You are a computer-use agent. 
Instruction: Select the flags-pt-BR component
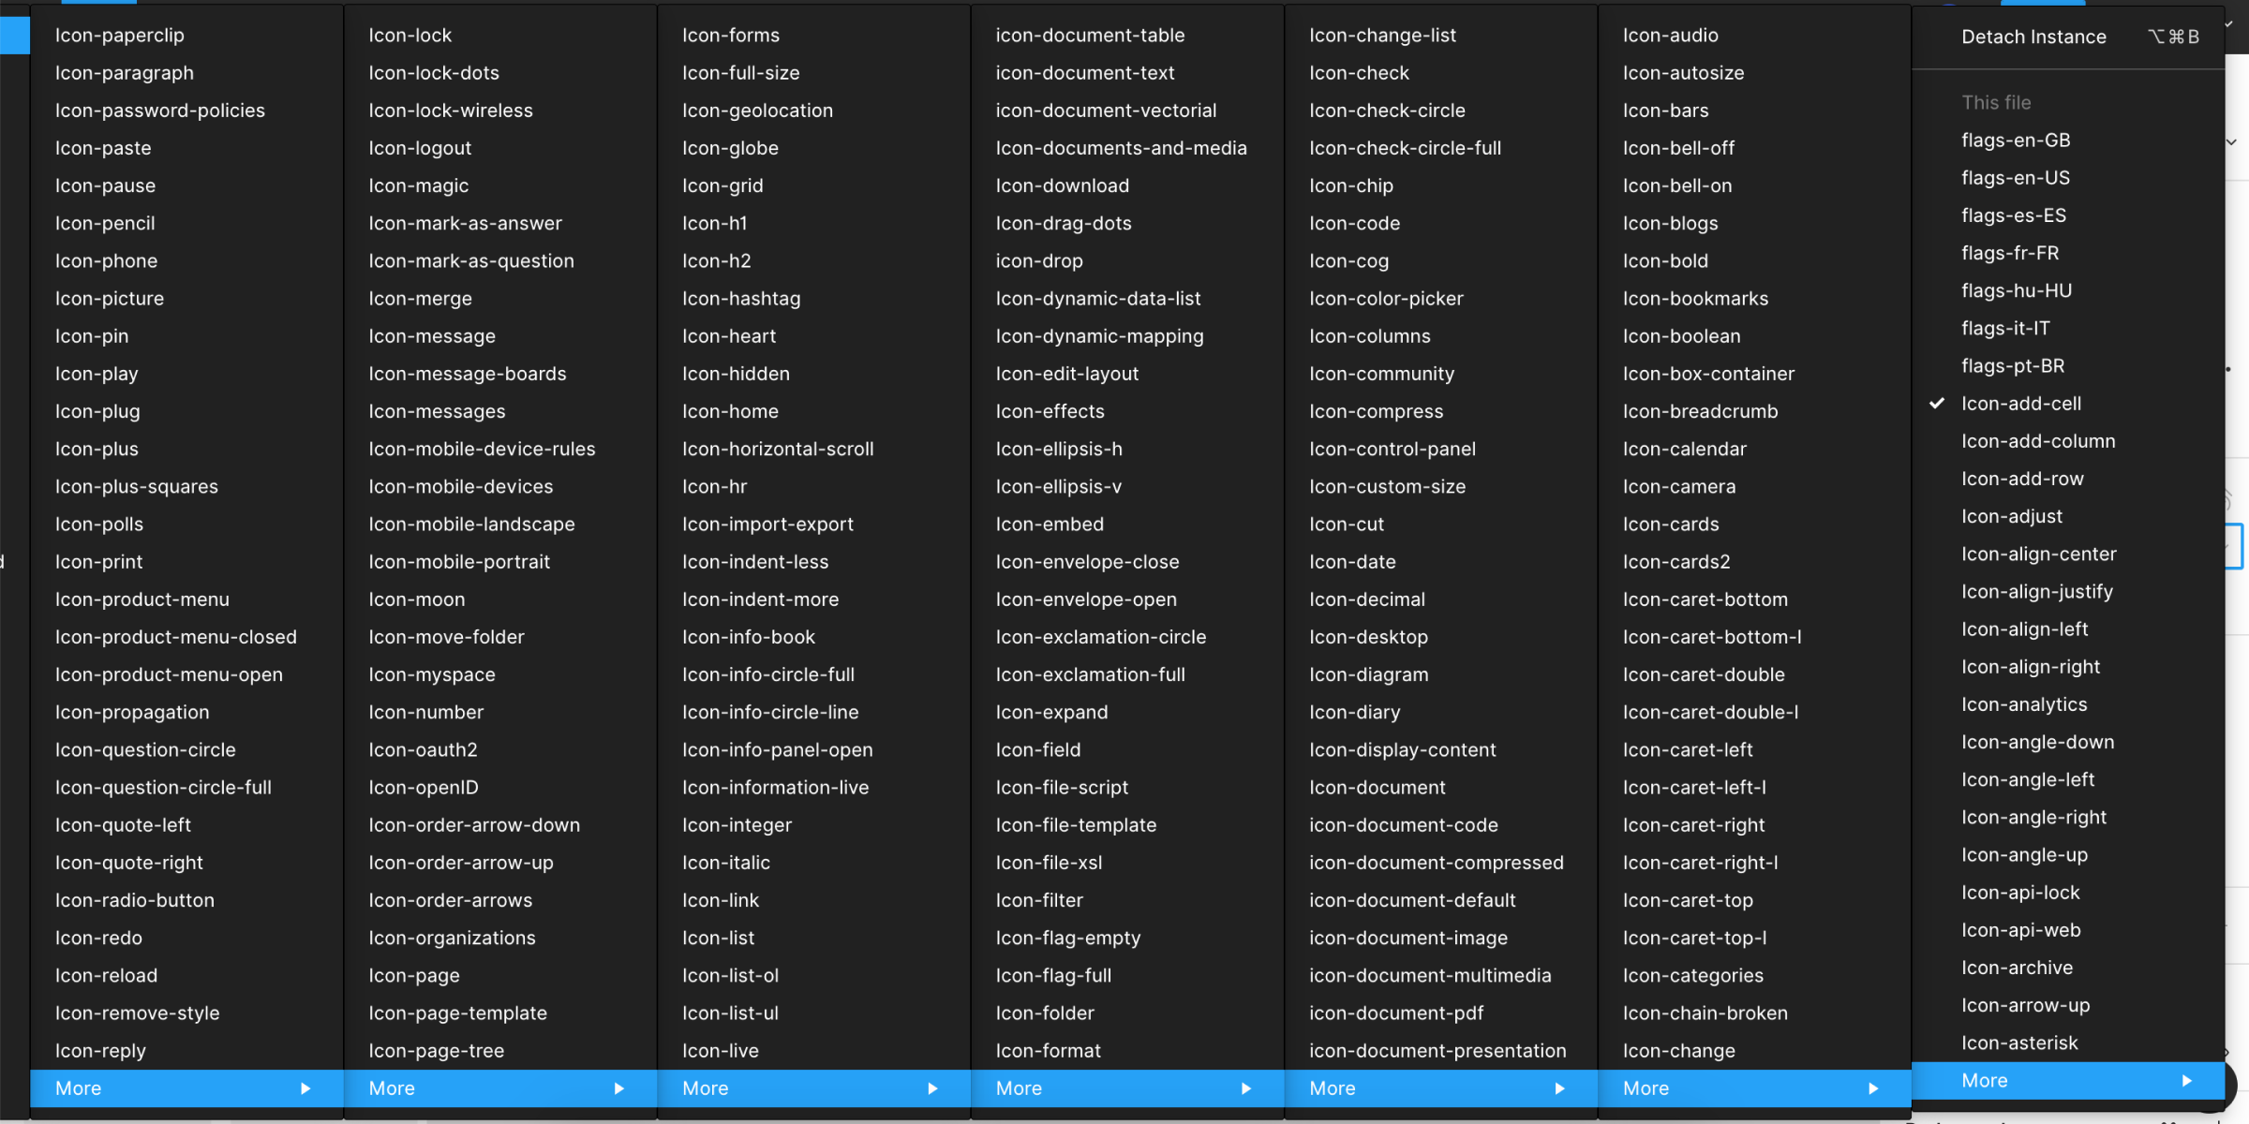coord(2013,365)
